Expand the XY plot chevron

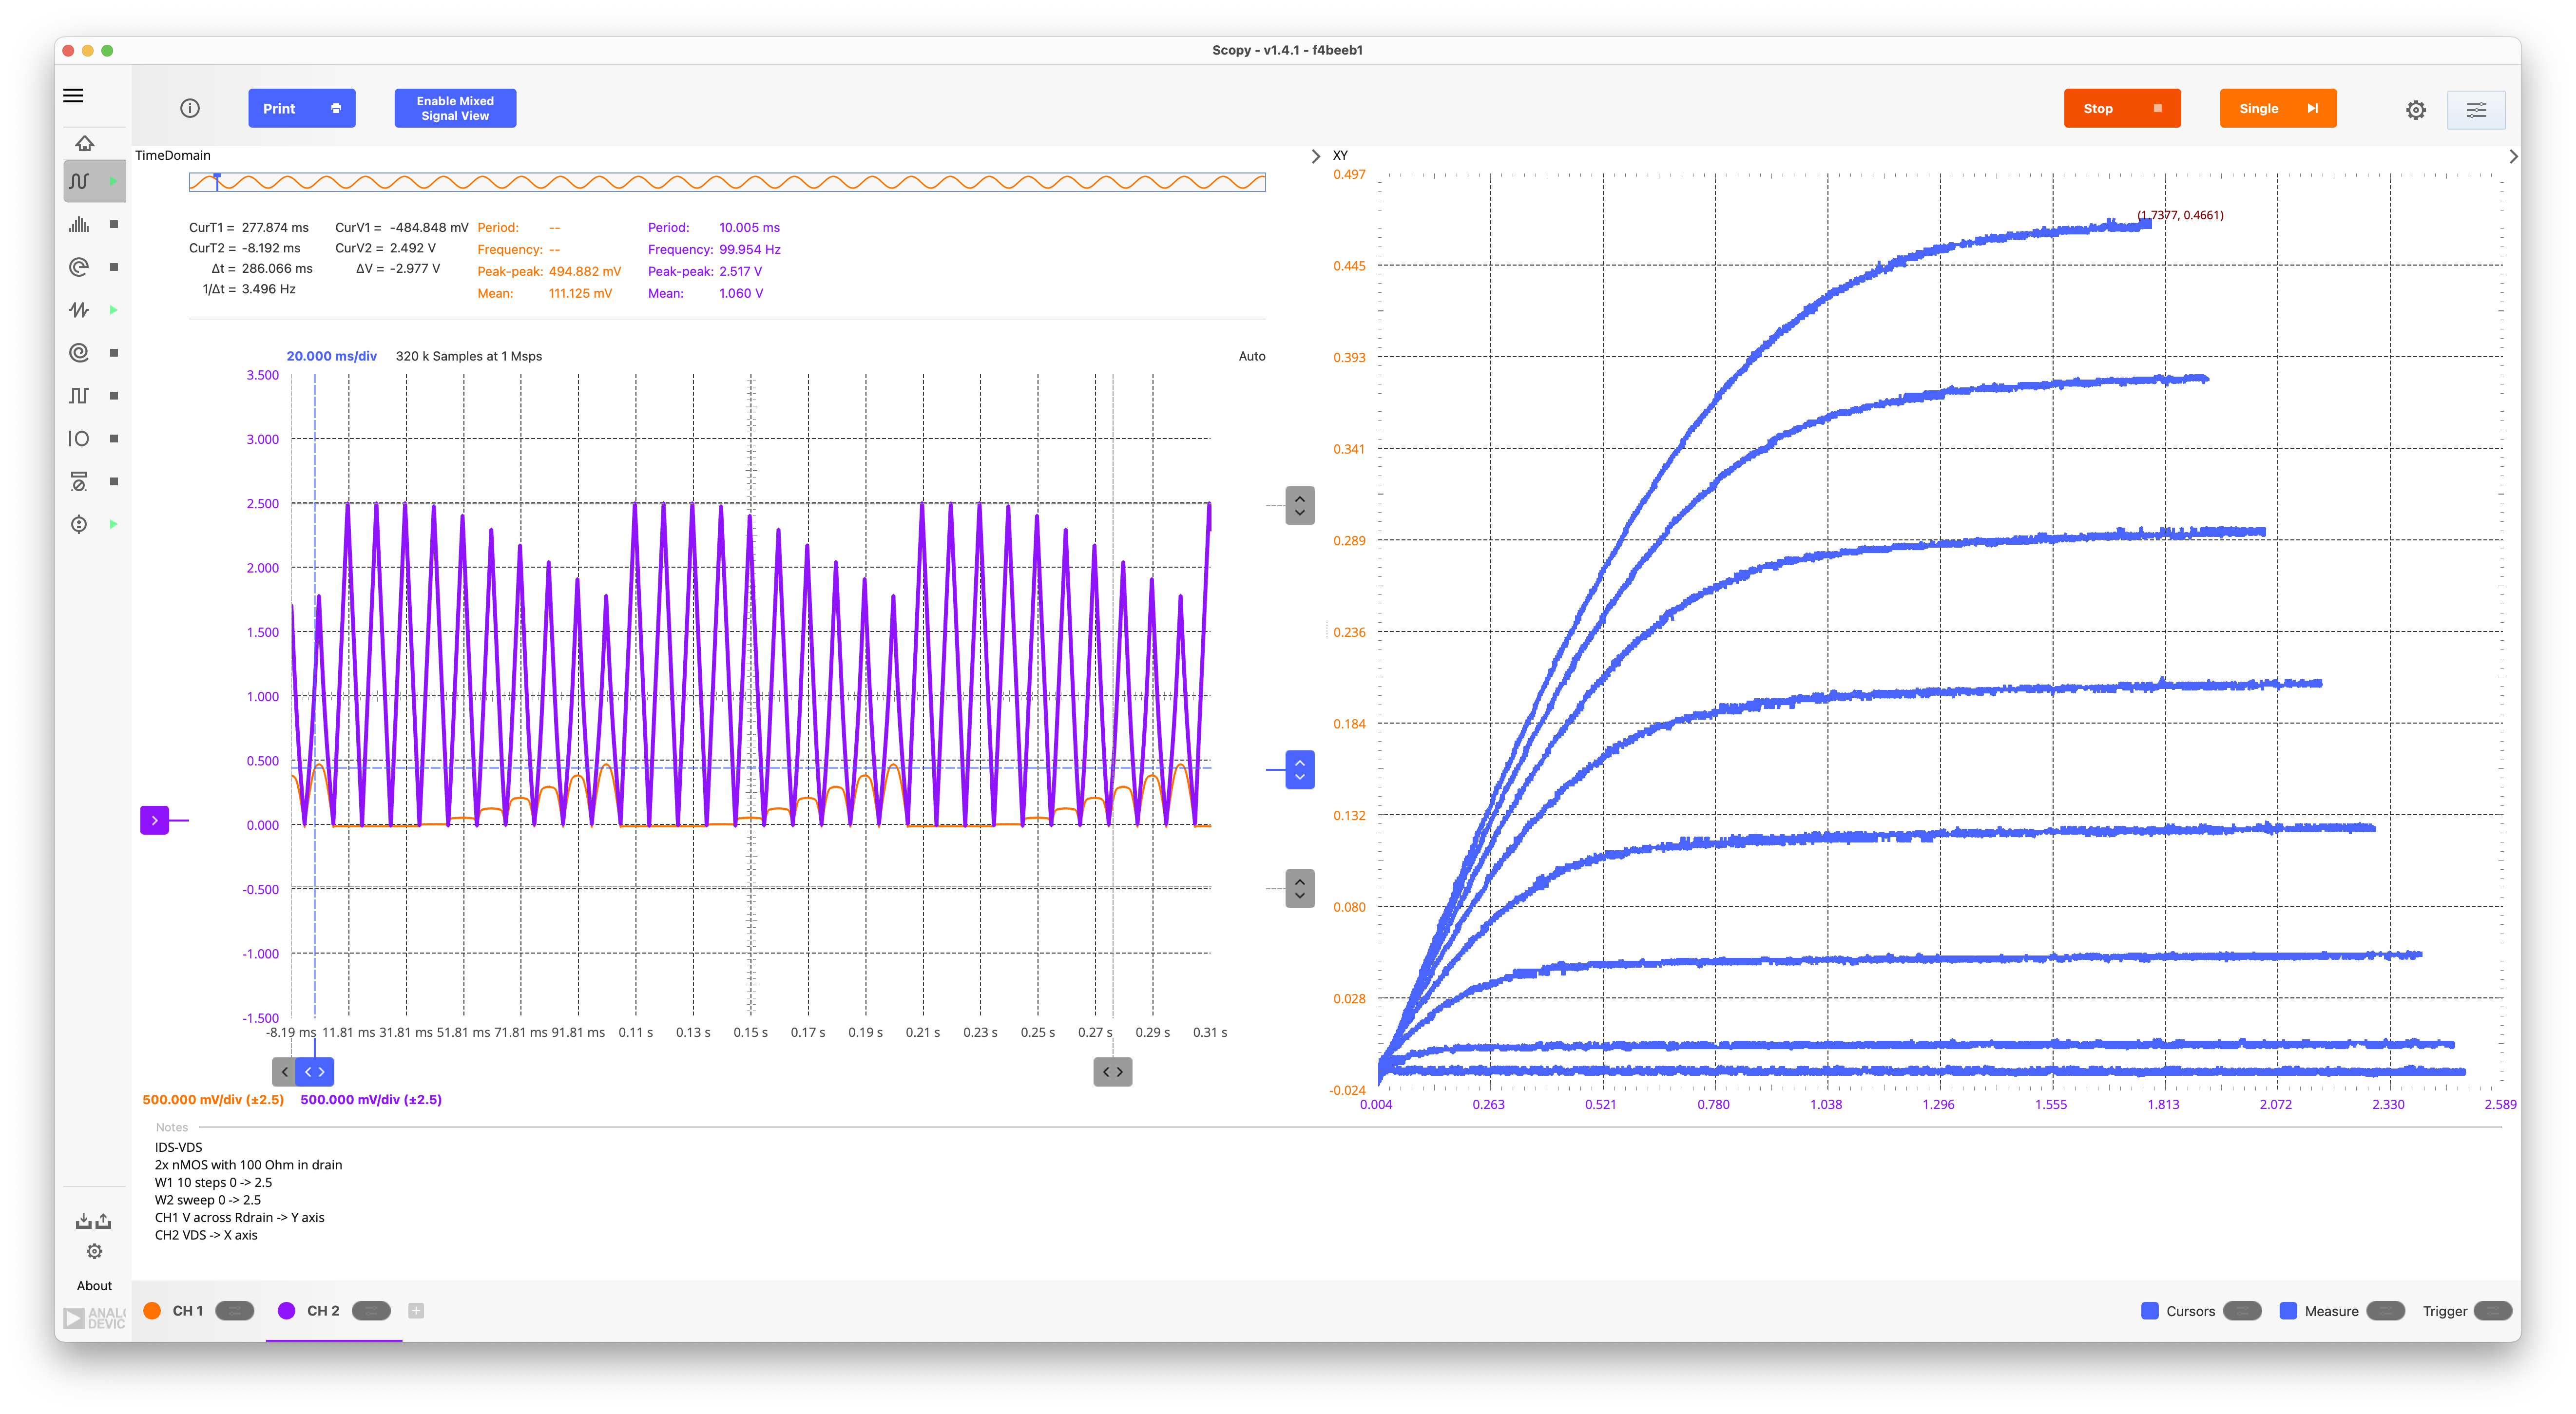coord(2514,156)
